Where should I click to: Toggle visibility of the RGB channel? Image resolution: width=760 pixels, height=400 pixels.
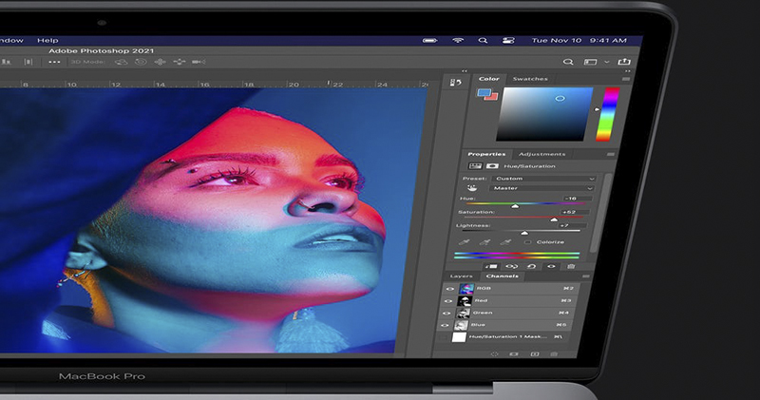point(449,289)
